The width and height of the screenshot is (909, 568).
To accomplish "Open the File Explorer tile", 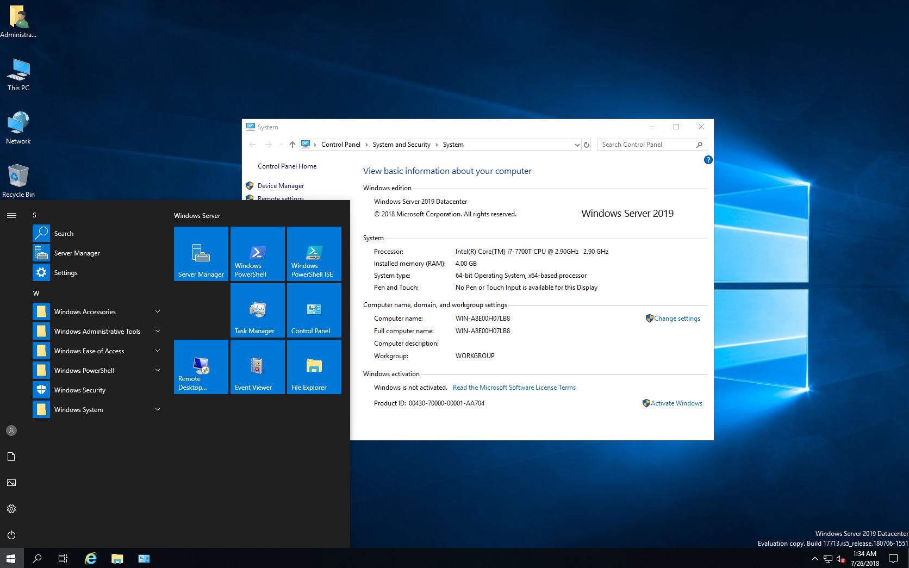I will click(314, 367).
